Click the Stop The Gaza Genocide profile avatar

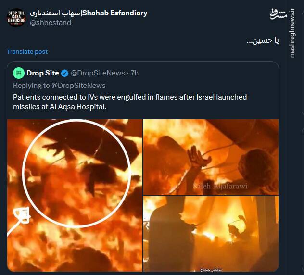coord(16,18)
